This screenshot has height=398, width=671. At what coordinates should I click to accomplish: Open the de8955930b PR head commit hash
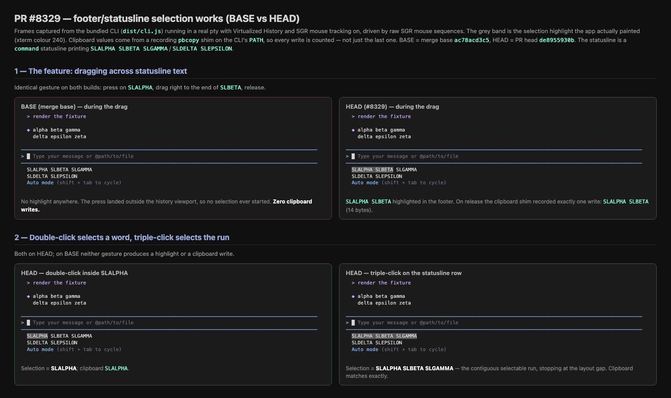(556, 40)
